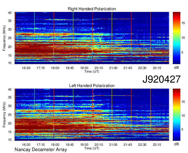Select the 23:15 time tick on the Right Handed plot
The height and width of the screenshot is (153, 188).
click(157, 68)
